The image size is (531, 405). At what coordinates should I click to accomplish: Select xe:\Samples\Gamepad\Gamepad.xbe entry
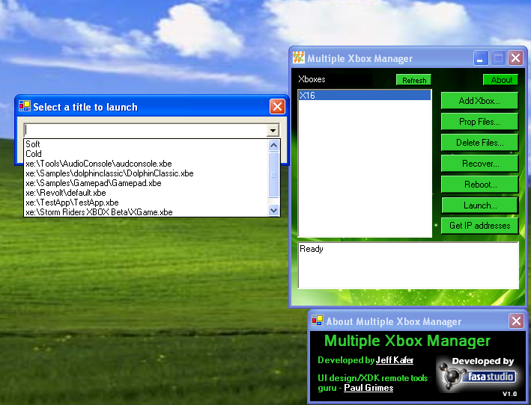[147, 183]
